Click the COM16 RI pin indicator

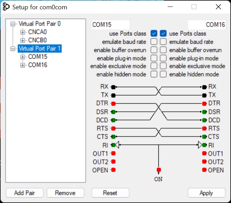click(204, 145)
